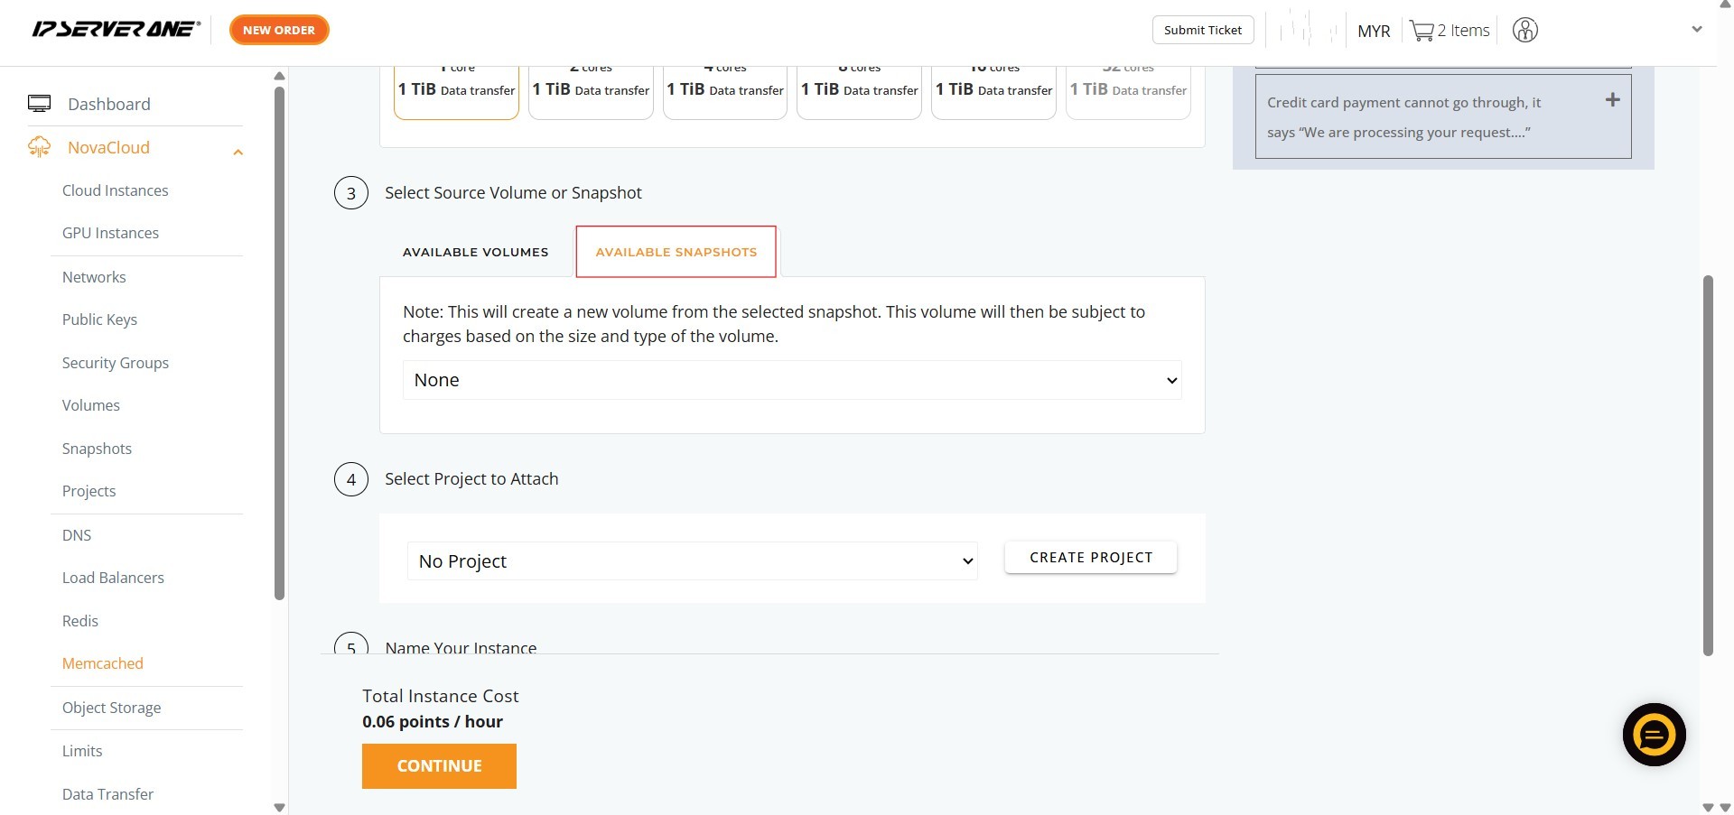Viewport: 1734px width, 815px height.
Task: Click the main page vertical scrollbar
Action: (1707, 465)
